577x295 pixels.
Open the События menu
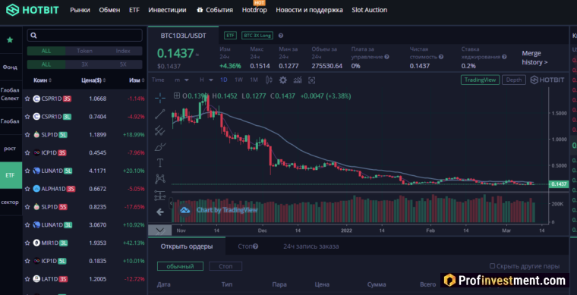(x=215, y=10)
